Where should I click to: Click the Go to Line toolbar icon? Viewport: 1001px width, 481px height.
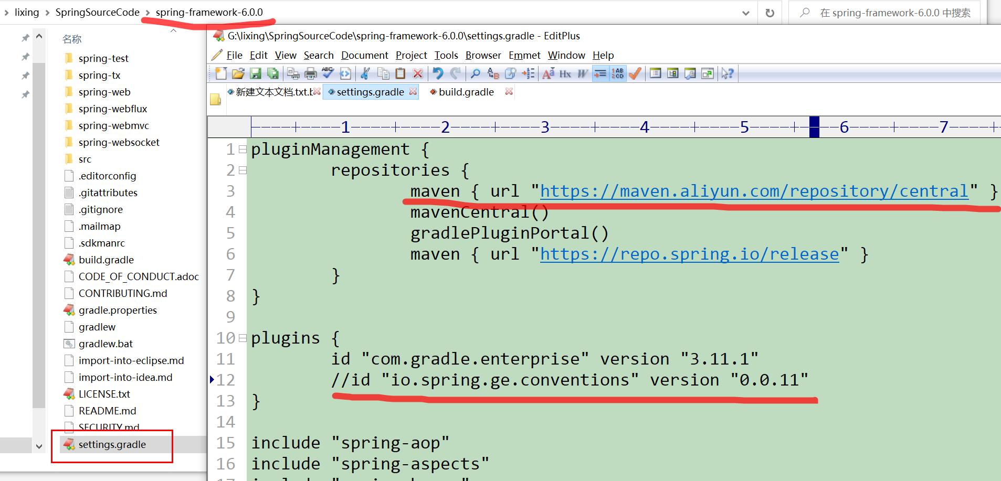(x=528, y=73)
